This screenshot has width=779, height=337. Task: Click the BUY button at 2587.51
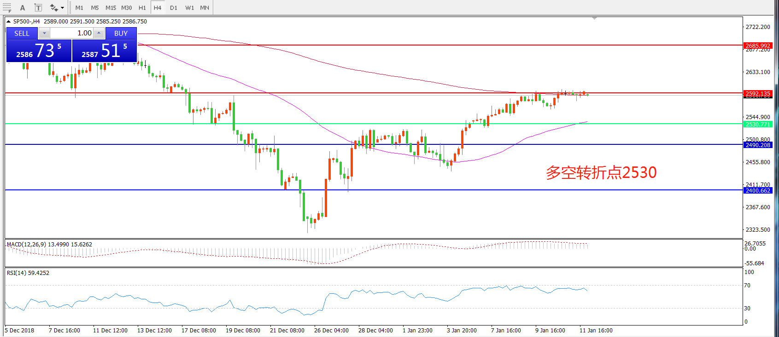point(105,51)
